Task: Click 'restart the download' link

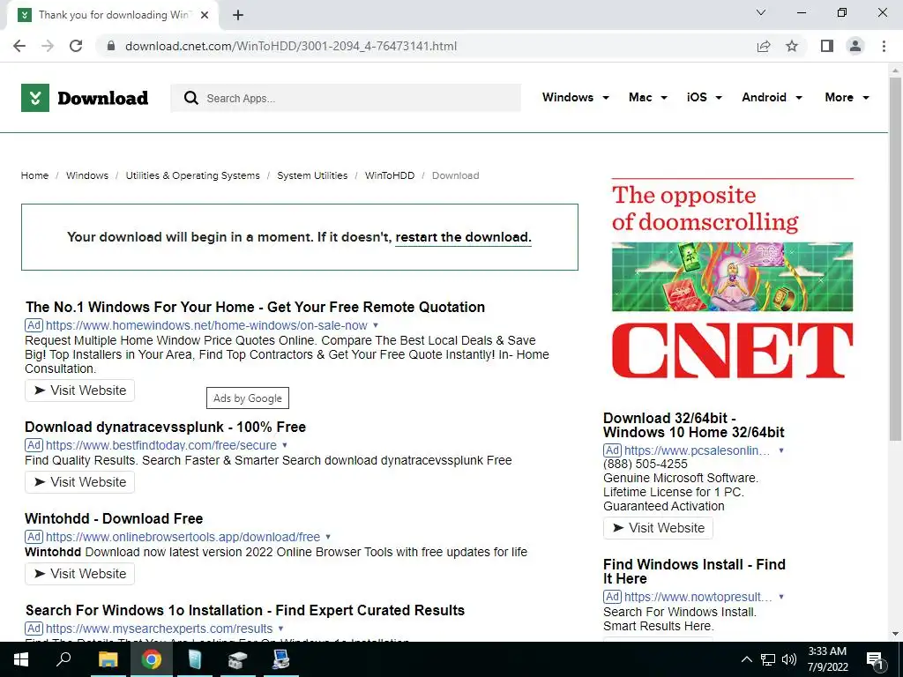Action: [x=463, y=237]
